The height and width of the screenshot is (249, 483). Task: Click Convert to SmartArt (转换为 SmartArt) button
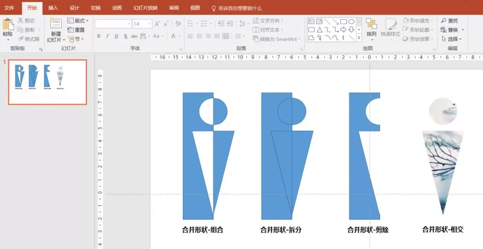tap(275, 39)
